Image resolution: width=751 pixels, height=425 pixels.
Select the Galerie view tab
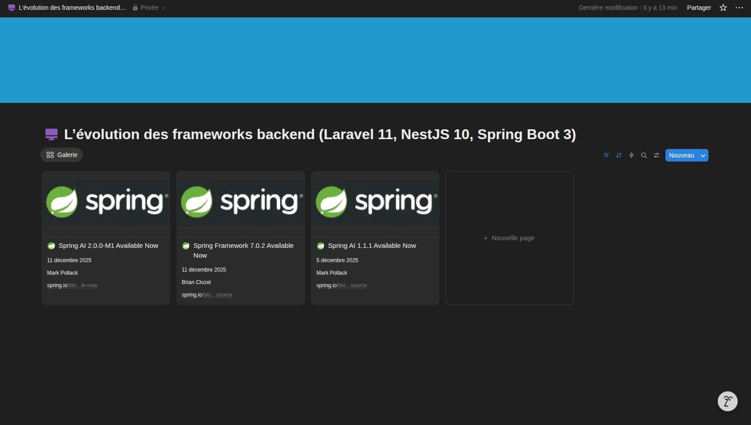pyautogui.click(x=62, y=155)
